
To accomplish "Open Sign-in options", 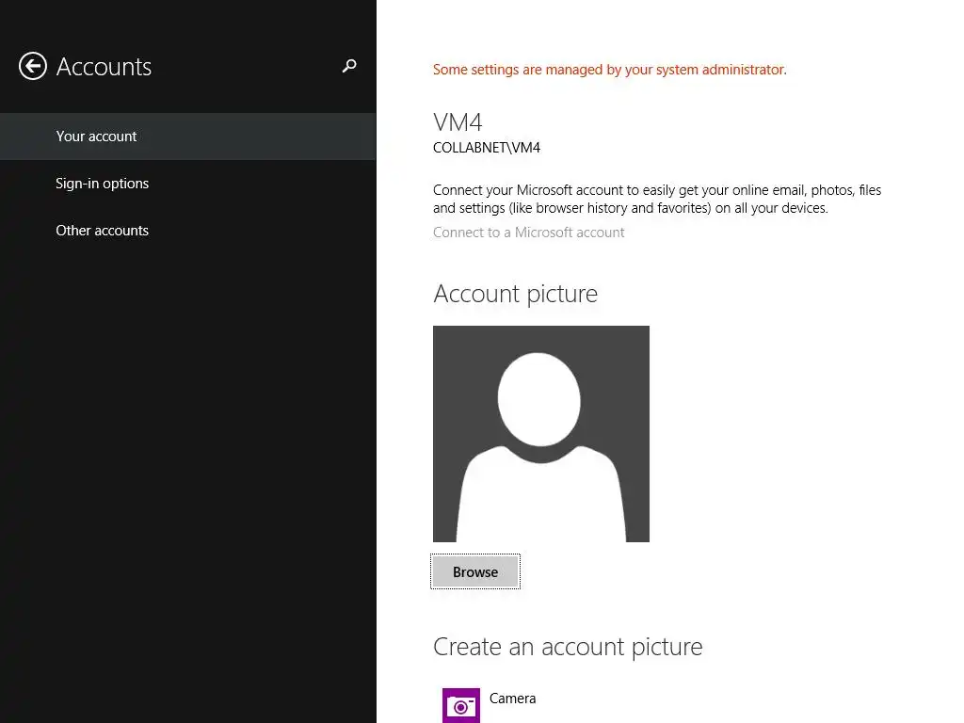I will coord(102,184).
